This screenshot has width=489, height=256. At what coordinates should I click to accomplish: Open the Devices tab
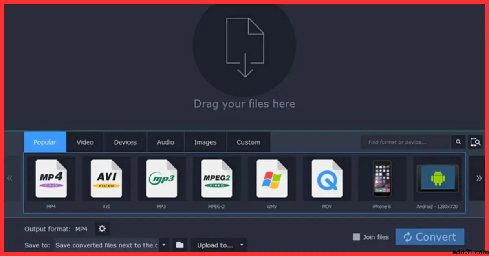125,142
